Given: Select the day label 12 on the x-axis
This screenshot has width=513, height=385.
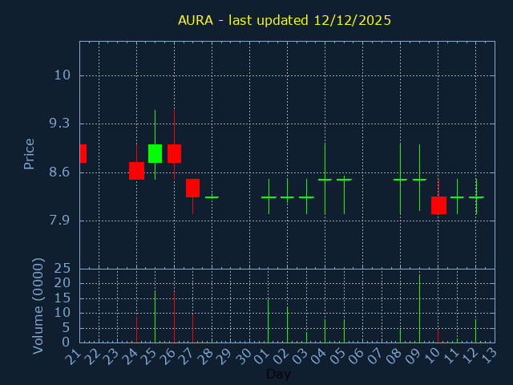Looking at the screenshot, I should pyautogui.click(x=469, y=356).
